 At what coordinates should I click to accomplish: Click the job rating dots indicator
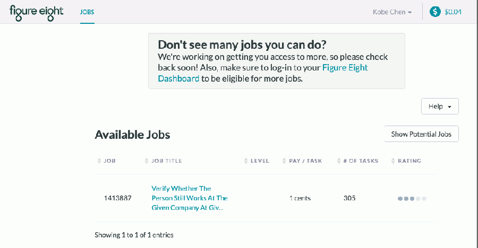tap(412, 199)
